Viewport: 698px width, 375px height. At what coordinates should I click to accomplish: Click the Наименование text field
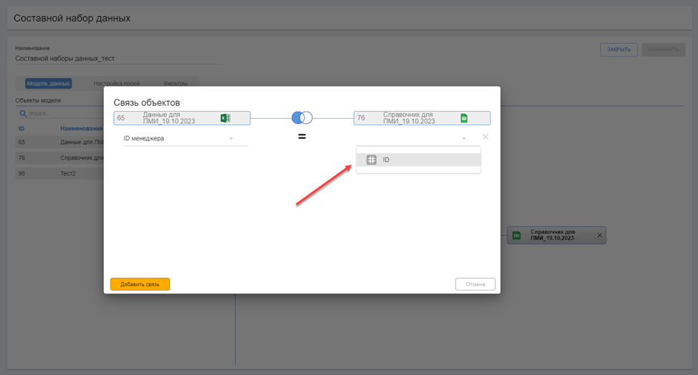118,59
